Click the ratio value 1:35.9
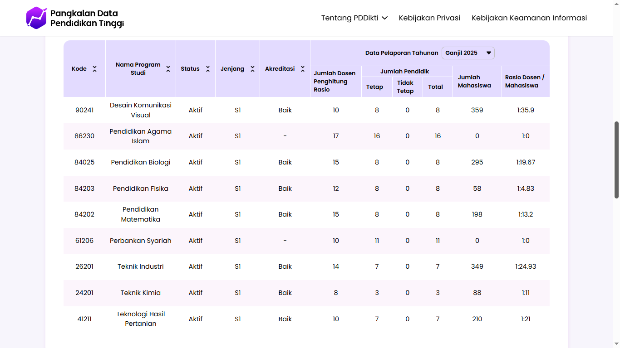This screenshot has height=348, width=620. pyautogui.click(x=526, y=110)
